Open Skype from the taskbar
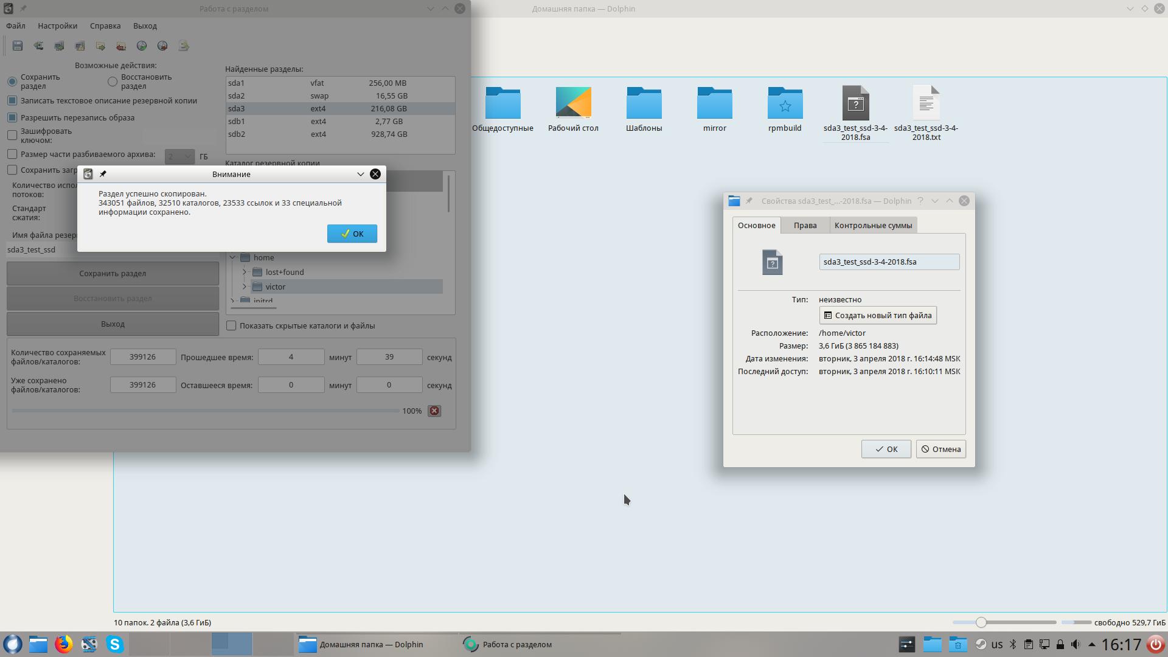The width and height of the screenshot is (1168, 657). (x=115, y=644)
